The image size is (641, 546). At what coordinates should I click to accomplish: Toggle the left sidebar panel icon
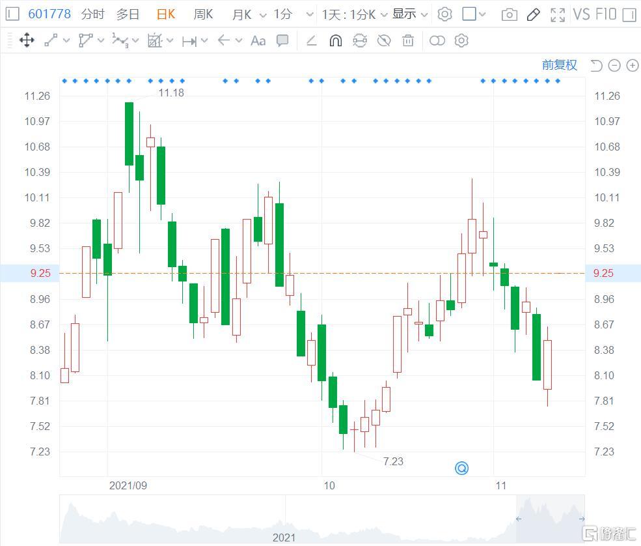[x=12, y=14]
